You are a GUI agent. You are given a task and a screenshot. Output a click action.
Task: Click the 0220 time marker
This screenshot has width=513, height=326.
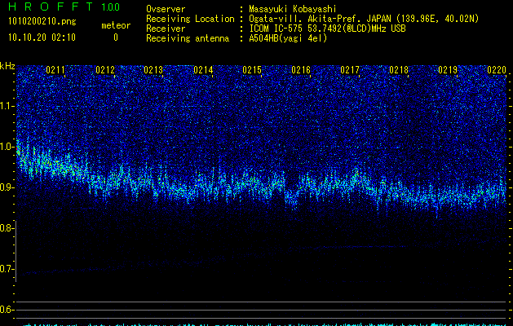(x=497, y=70)
